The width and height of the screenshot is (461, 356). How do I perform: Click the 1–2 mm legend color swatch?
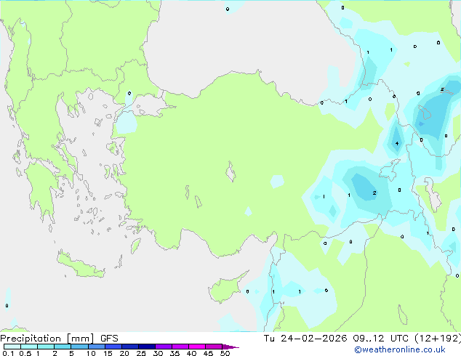click(46, 347)
